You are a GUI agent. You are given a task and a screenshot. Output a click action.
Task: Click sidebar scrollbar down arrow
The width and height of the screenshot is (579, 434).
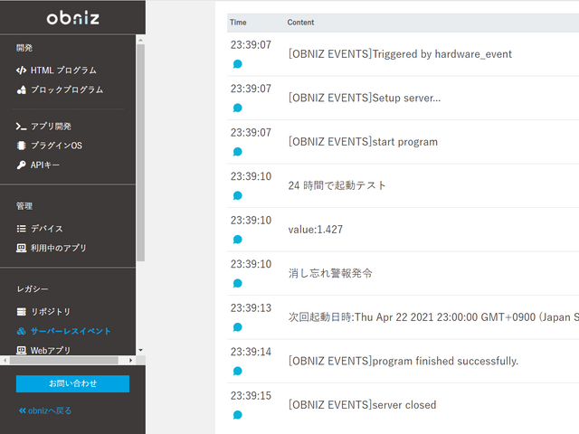pyautogui.click(x=140, y=350)
